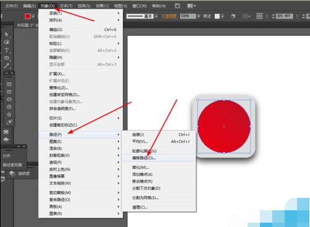The width and height of the screenshot is (310, 227).
Task: Expand the 实时上色(N) submenu
Action: coord(80,169)
